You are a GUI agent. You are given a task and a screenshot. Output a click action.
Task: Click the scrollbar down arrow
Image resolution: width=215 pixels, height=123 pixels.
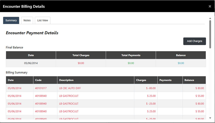[210, 118]
